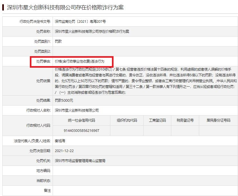The height and width of the screenshot is (196, 238).
Task: Click the page title 深圳市星火创新科技有限公司存在价格欺诈行为案
Action: click(x=65, y=7)
